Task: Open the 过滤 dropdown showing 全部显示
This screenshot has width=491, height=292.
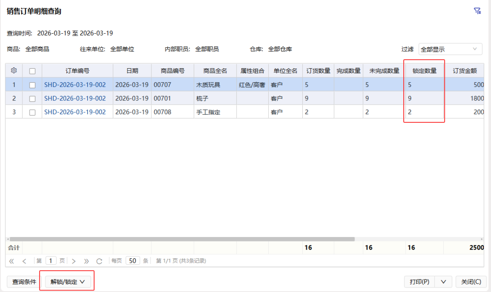Action: click(450, 49)
